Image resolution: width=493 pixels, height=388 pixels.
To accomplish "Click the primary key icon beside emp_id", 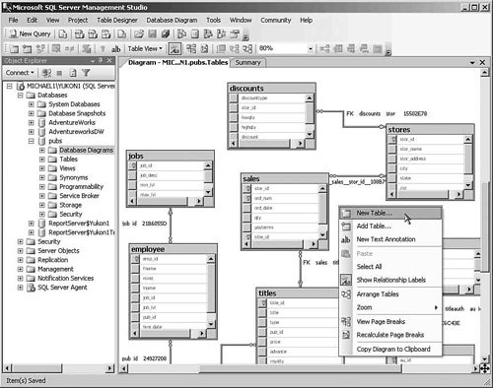I will tap(135, 259).
